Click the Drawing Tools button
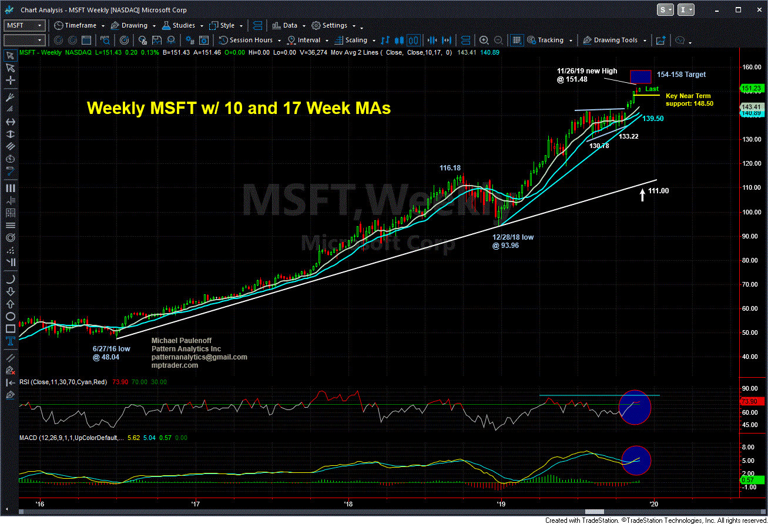Image resolution: width=768 pixels, height=524 pixels. click(610, 40)
